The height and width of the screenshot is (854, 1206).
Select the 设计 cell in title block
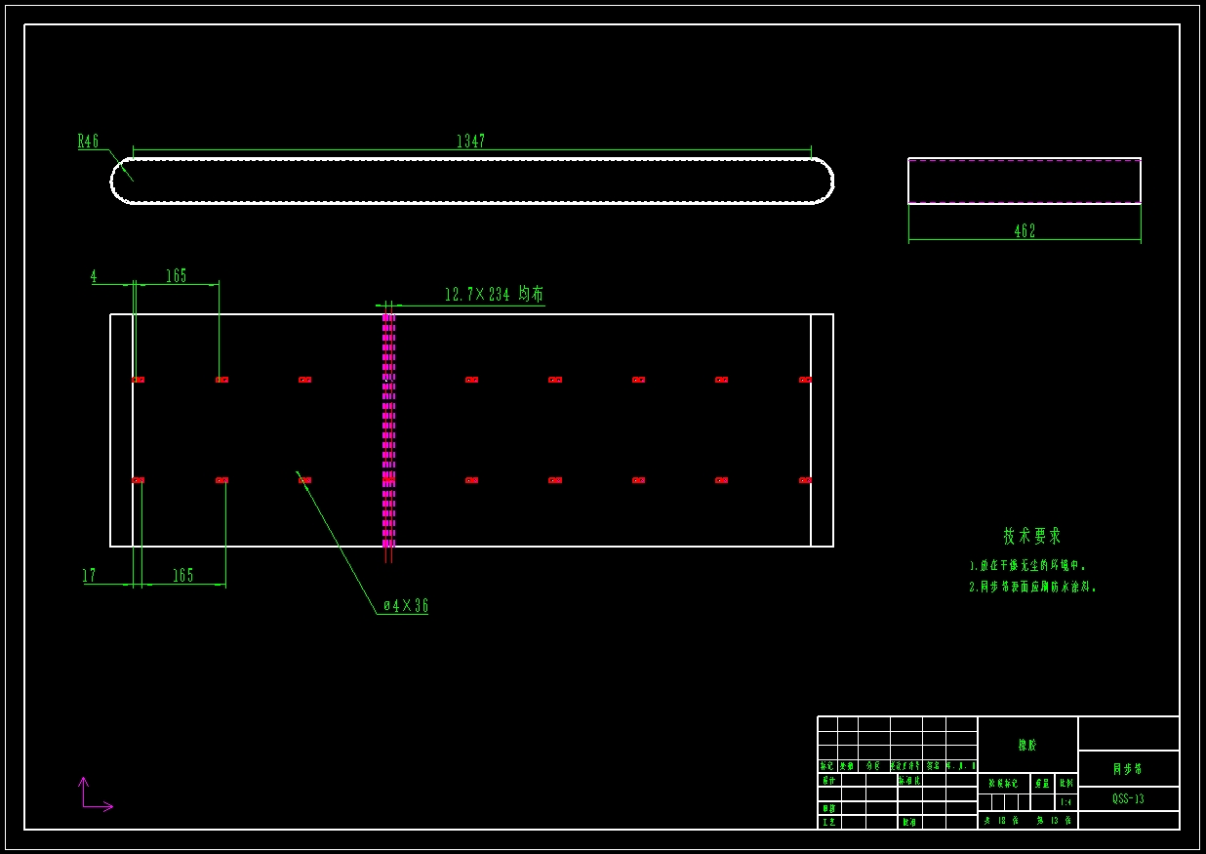[x=828, y=781]
